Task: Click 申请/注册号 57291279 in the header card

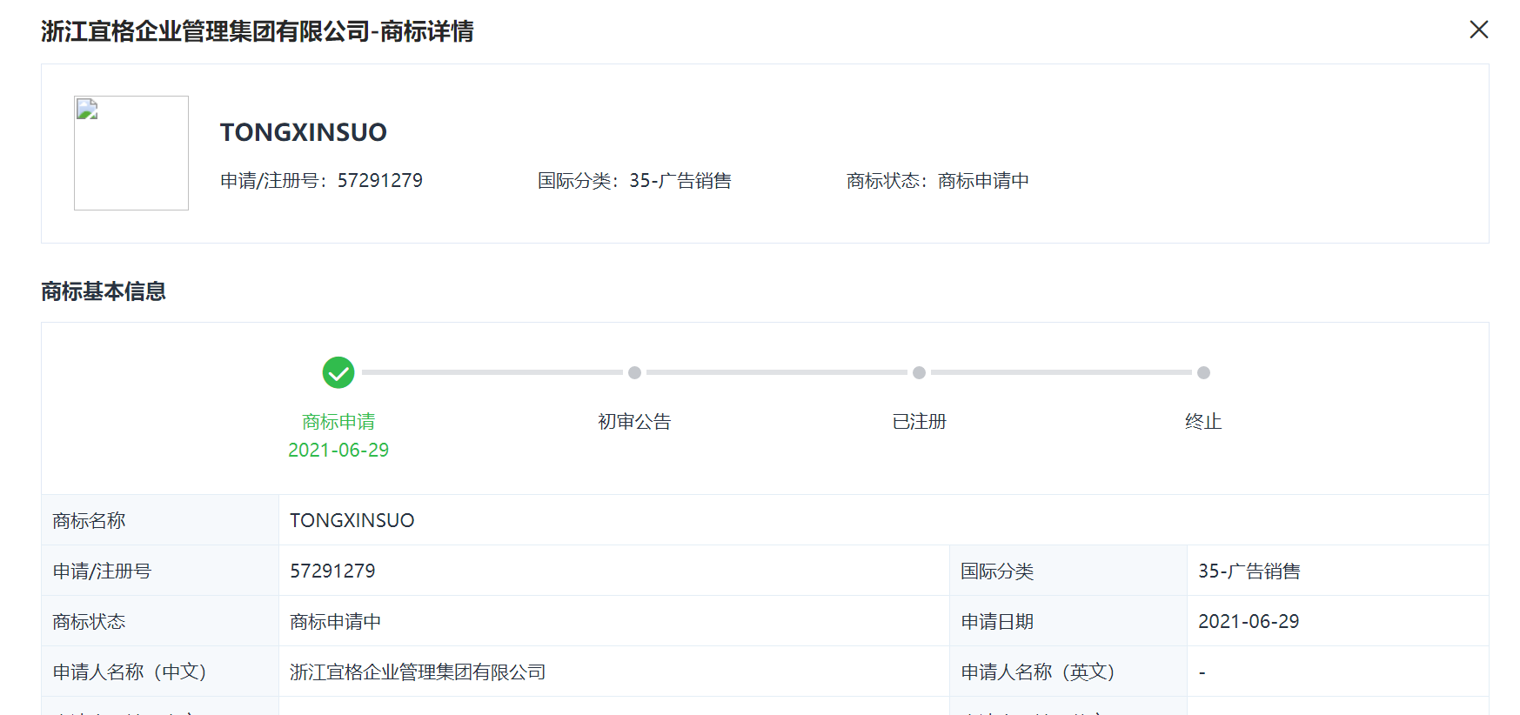Action: click(x=321, y=181)
